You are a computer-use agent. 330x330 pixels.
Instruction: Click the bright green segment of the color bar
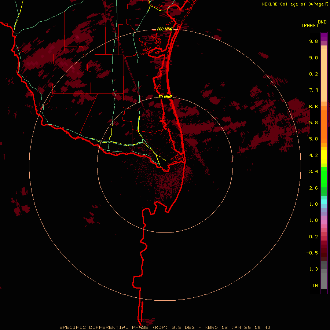click(x=324, y=177)
